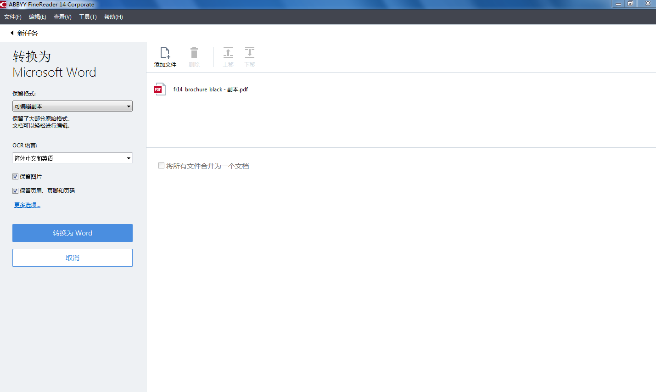Open the 工具(T) menu
The height and width of the screenshot is (392, 656).
pyautogui.click(x=88, y=17)
